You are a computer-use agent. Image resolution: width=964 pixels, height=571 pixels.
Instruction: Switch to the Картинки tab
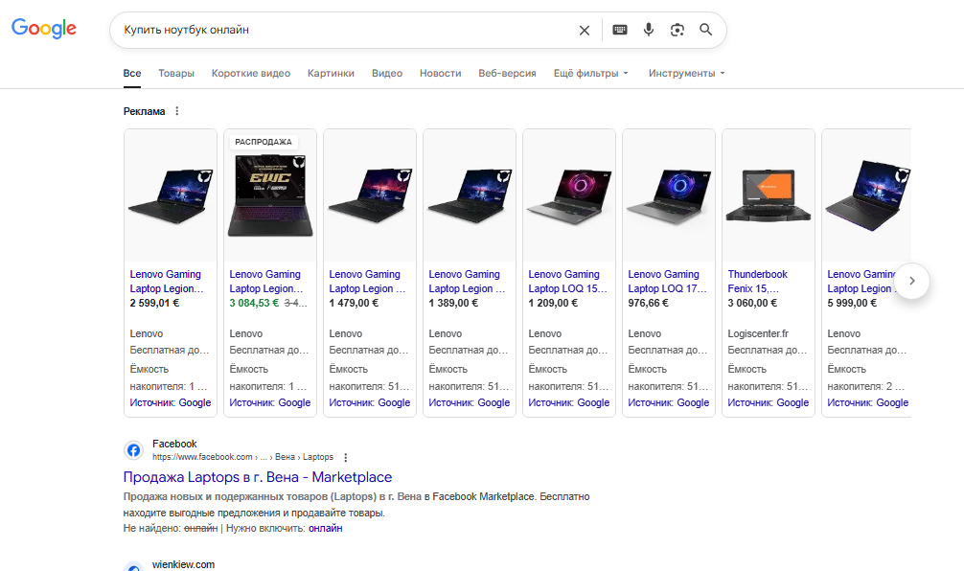331,73
